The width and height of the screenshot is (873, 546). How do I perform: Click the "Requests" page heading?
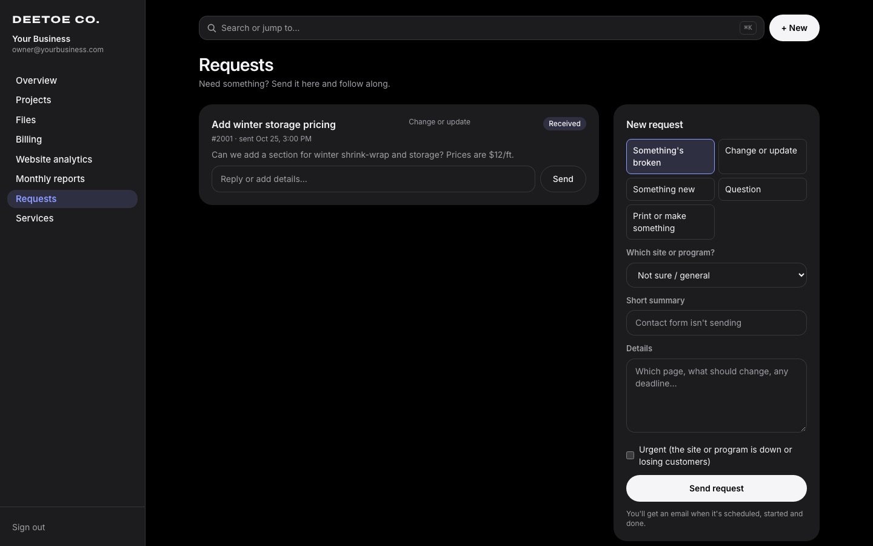coord(236,65)
